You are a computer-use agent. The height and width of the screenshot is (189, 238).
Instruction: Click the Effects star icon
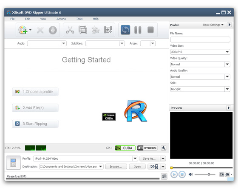96,30
